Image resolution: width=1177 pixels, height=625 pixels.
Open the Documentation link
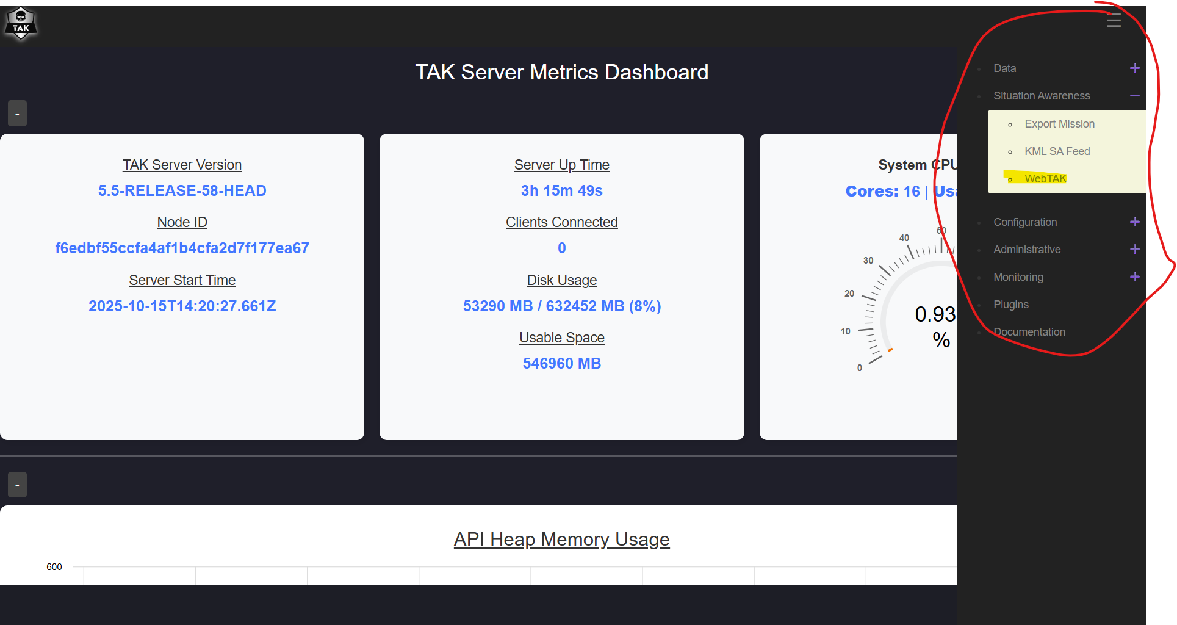coord(1029,332)
